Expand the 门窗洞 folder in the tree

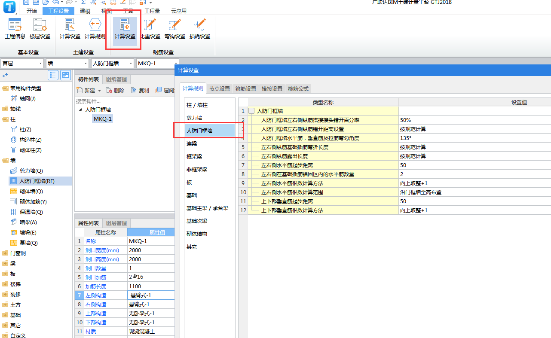click(x=5, y=253)
